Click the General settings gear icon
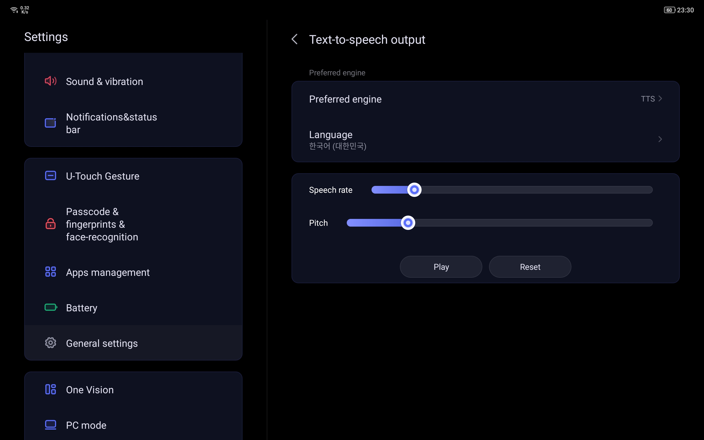 [x=50, y=343]
